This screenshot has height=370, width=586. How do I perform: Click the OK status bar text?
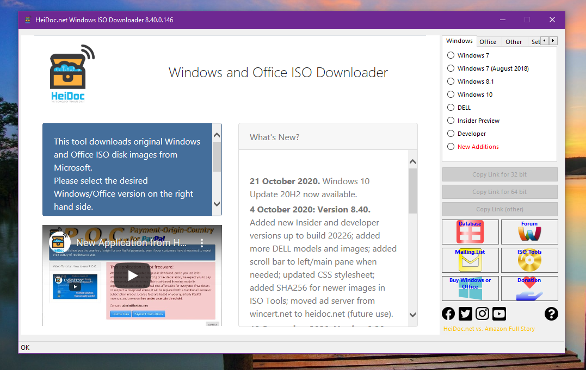(x=25, y=348)
